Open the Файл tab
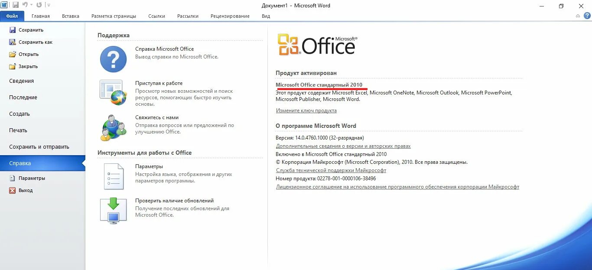Viewport: 592px width, 270px height. (x=12, y=16)
